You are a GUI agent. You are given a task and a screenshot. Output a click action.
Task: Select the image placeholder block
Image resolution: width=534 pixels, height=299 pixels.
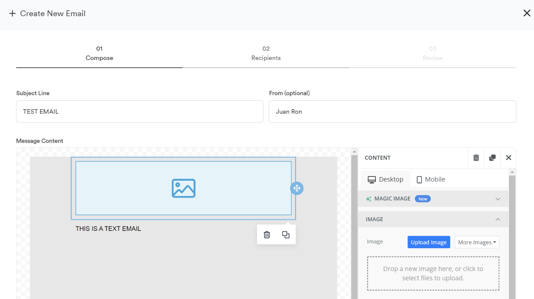point(184,188)
